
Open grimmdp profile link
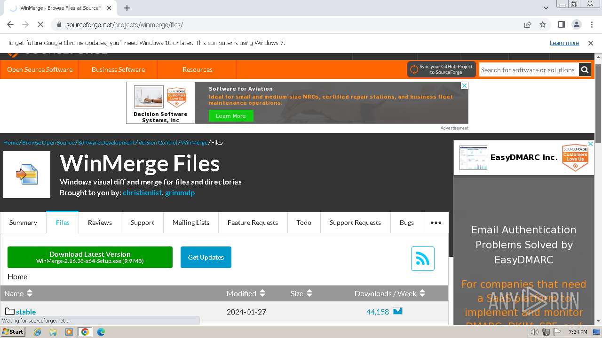[180, 192]
